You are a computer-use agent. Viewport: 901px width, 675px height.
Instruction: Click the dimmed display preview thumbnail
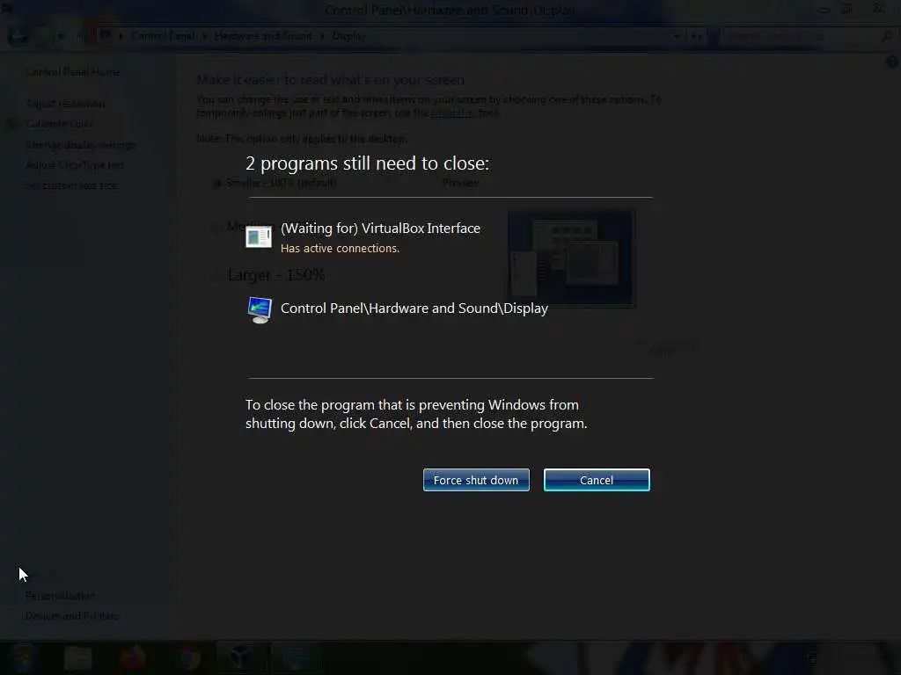pos(572,258)
